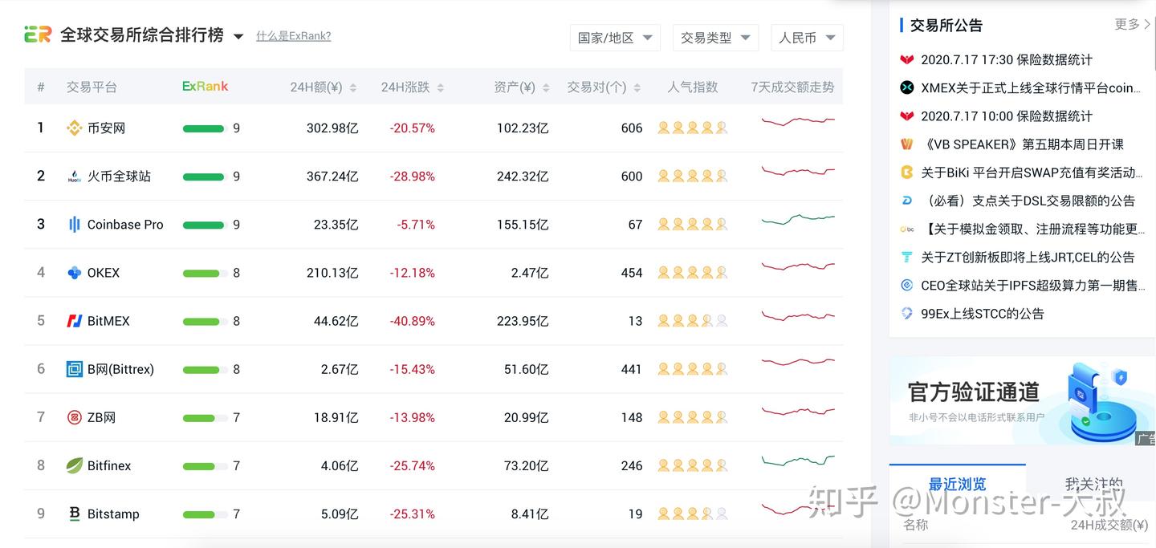Open the 人民币 currency dropdown

(807, 37)
